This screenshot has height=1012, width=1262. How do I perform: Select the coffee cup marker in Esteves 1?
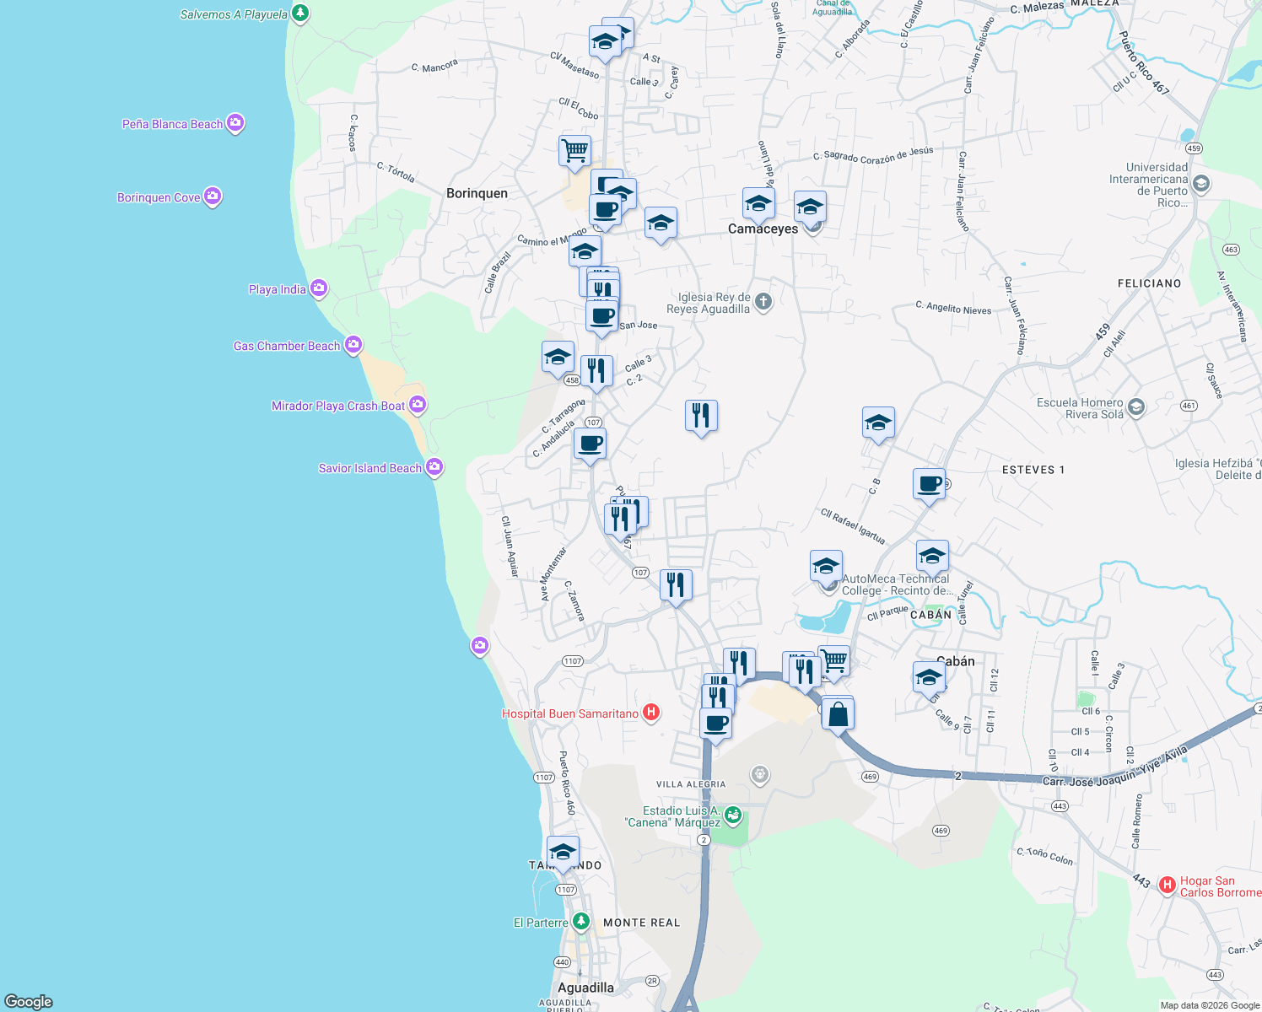(929, 485)
